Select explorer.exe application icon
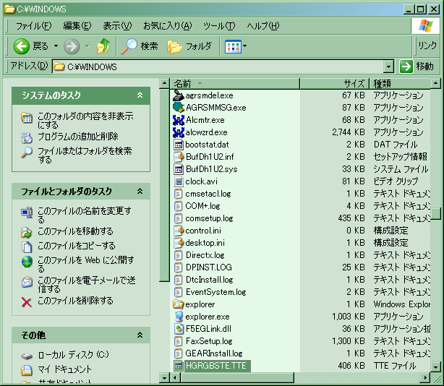The width and height of the screenshot is (444, 386). click(x=179, y=317)
